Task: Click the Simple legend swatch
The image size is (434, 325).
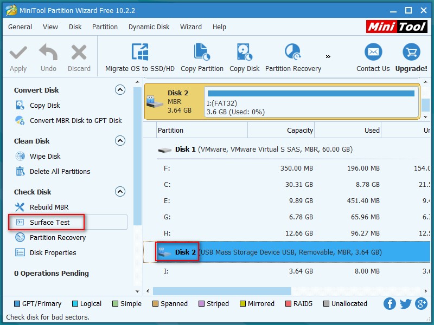Action: click(115, 304)
